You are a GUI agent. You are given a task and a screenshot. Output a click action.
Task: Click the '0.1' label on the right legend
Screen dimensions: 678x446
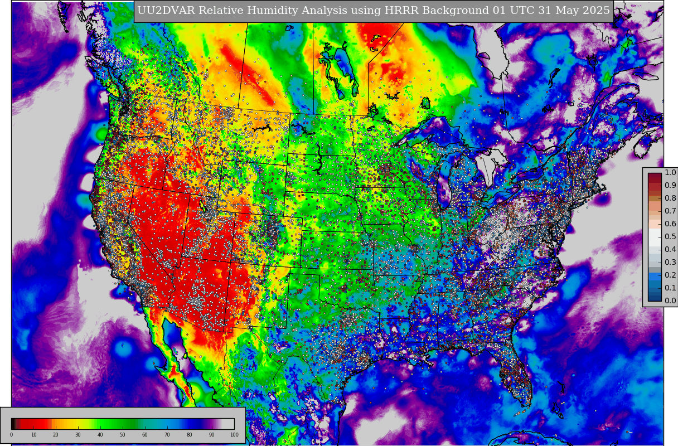click(670, 288)
